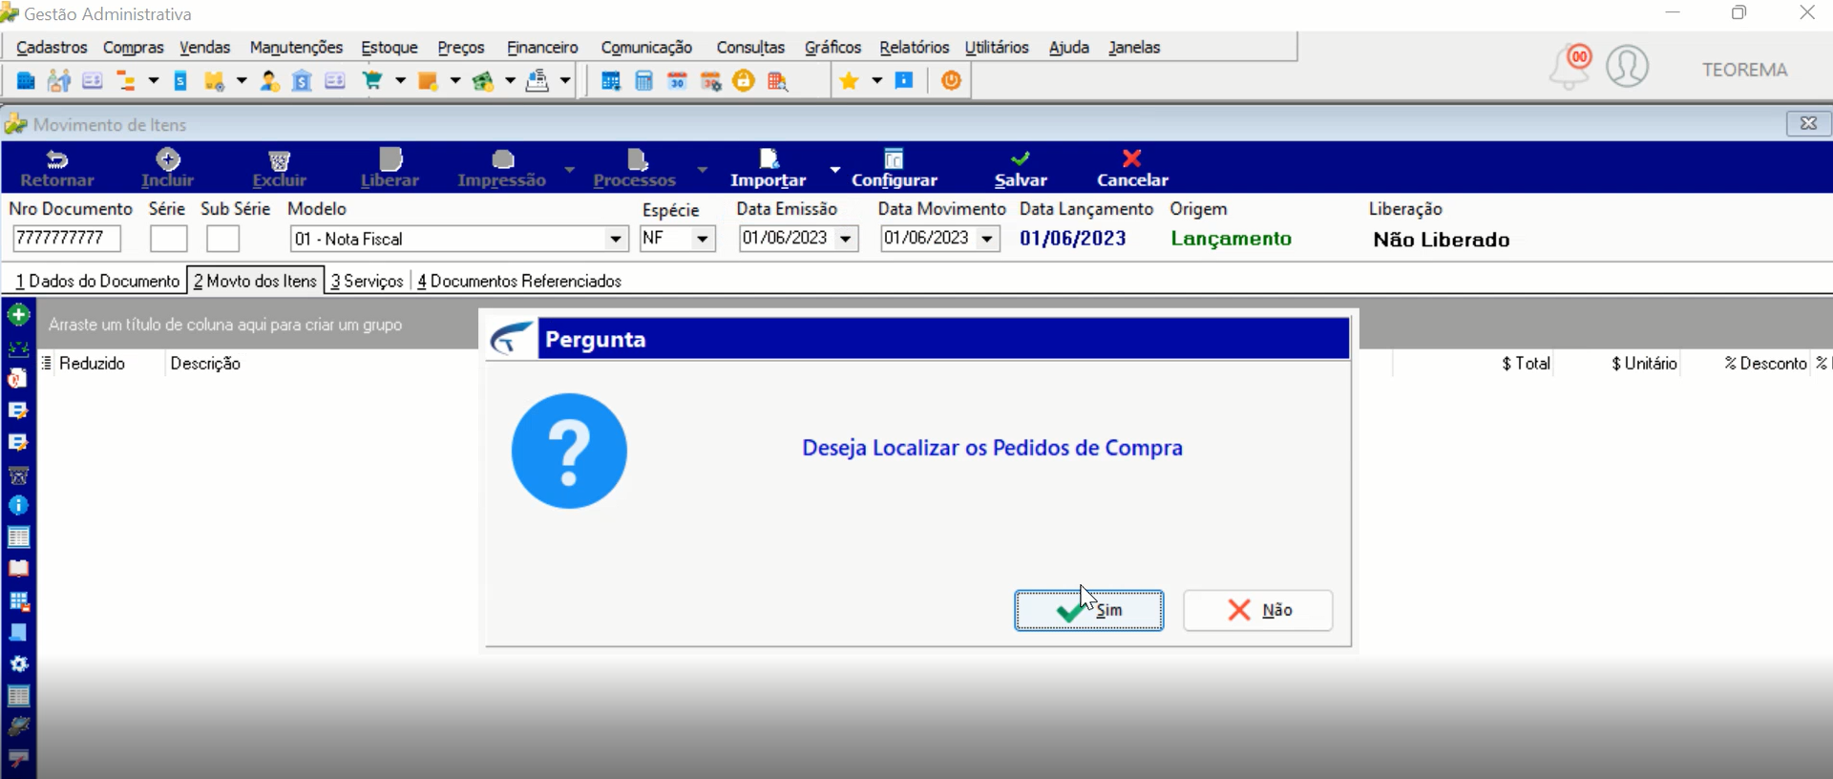Click the yellow star favorites icon
Viewport: 1833px width, 779px height.
[x=849, y=81]
